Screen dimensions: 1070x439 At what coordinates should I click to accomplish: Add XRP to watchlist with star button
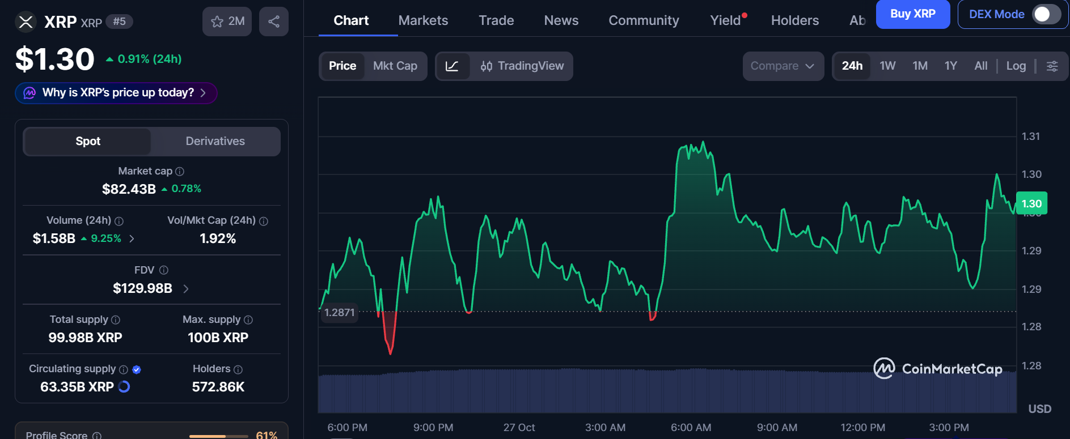click(x=227, y=22)
